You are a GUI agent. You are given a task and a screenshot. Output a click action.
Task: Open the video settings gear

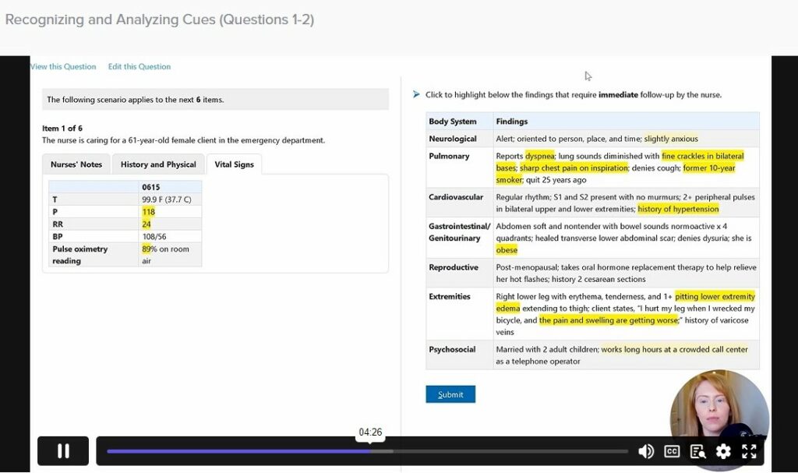pos(723,451)
